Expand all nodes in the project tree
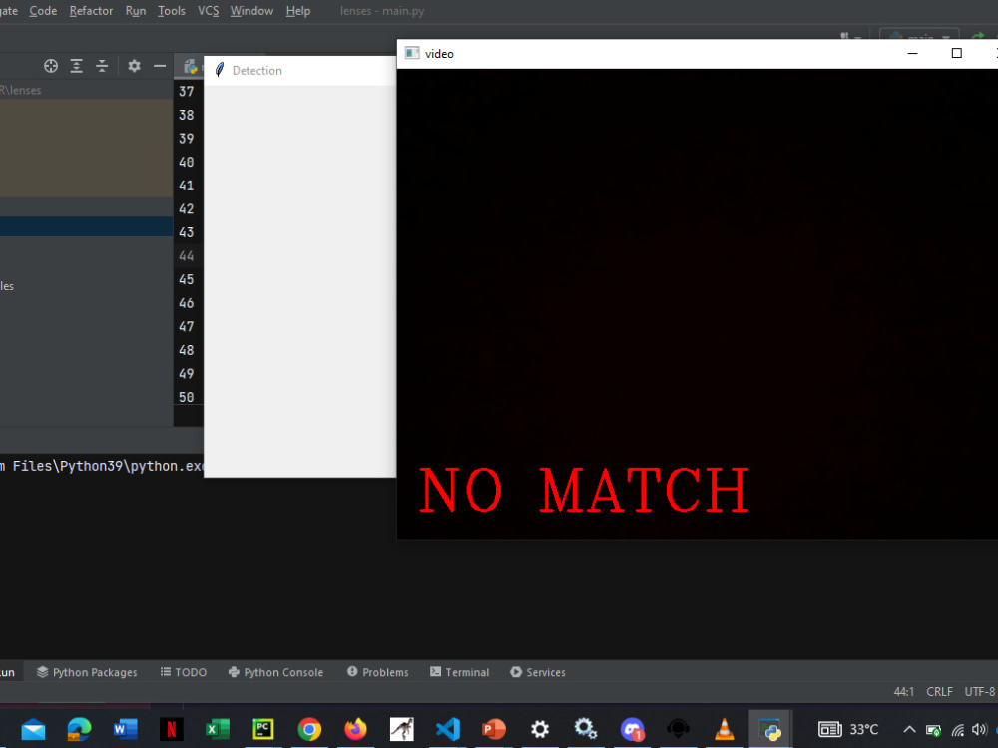Image resolution: width=998 pixels, height=748 pixels. click(76, 65)
